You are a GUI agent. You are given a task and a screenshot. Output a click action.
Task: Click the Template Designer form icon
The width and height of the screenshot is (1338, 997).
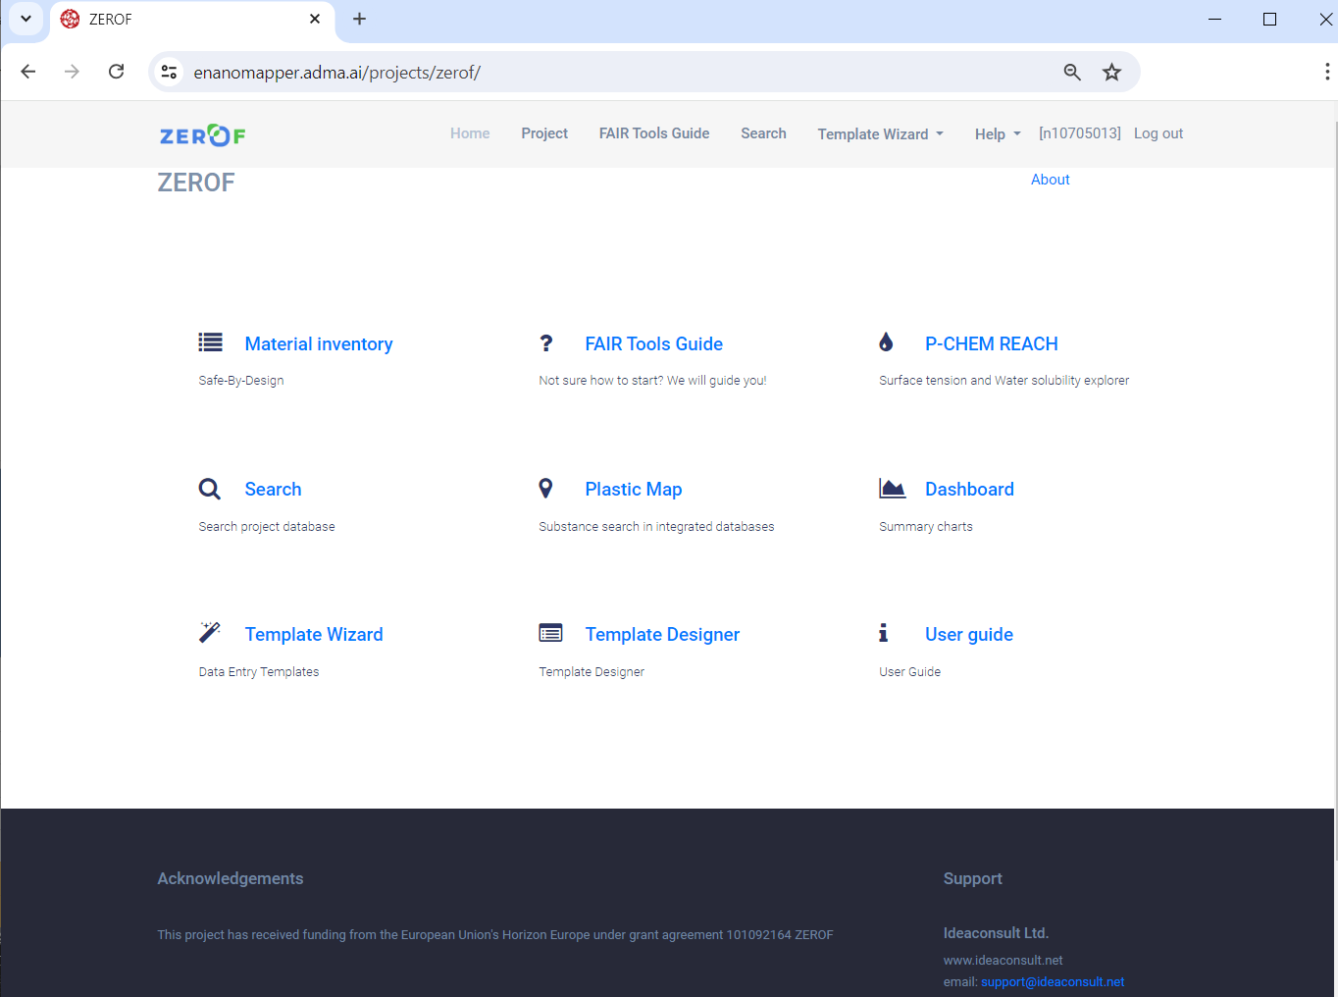pyautogui.click(x=550, y=633)
